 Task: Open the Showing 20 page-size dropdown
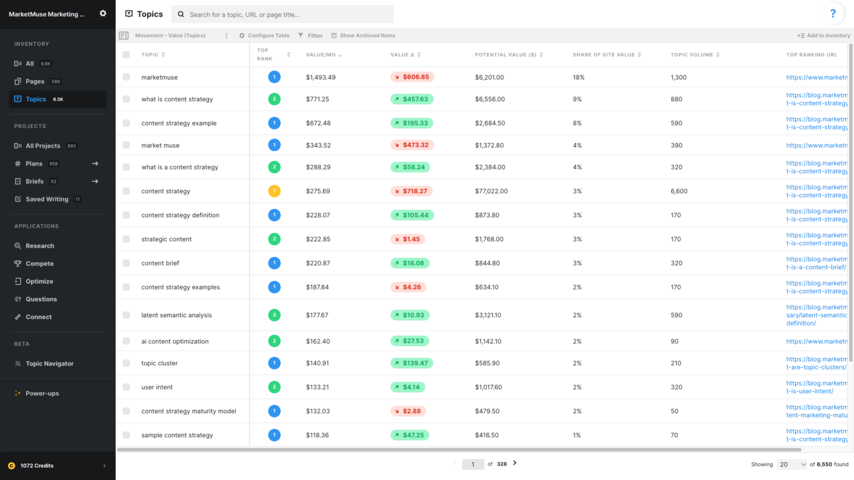(x=792, y=464)
